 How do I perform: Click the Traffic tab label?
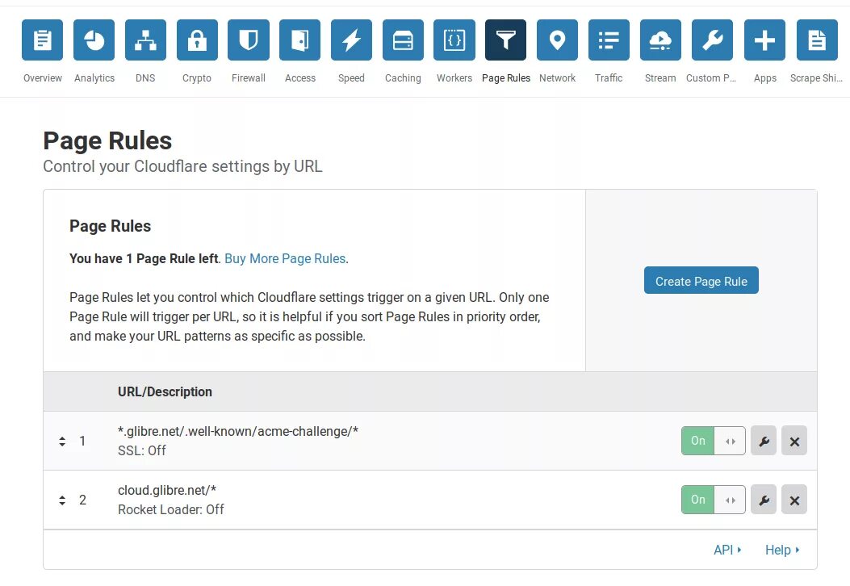[x=609, y=78]
